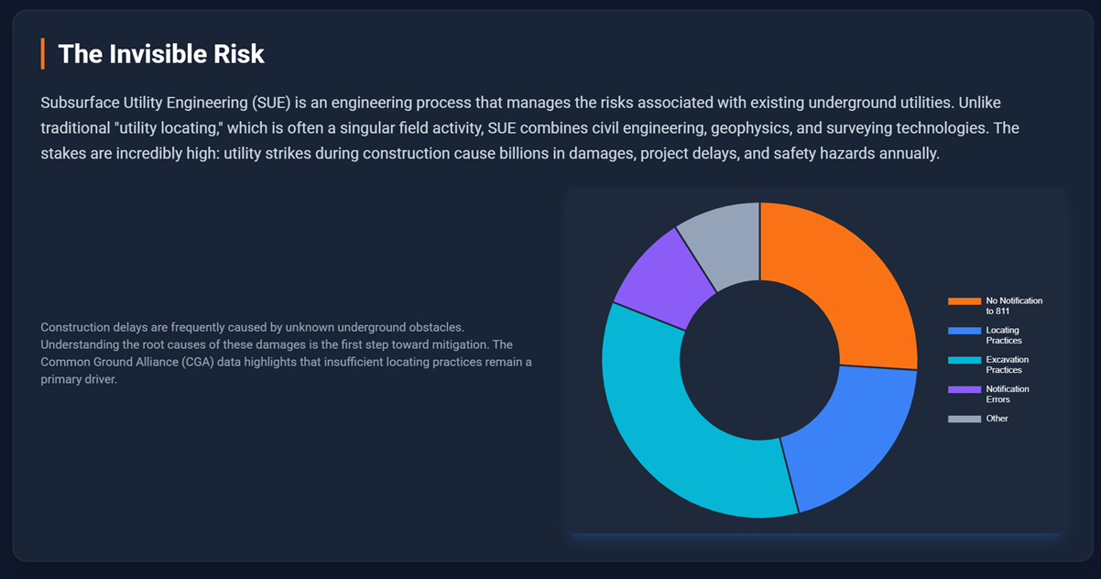Click the blue Locating Practices legend swatch
The image size is (1101, 579).
(964, 331)
